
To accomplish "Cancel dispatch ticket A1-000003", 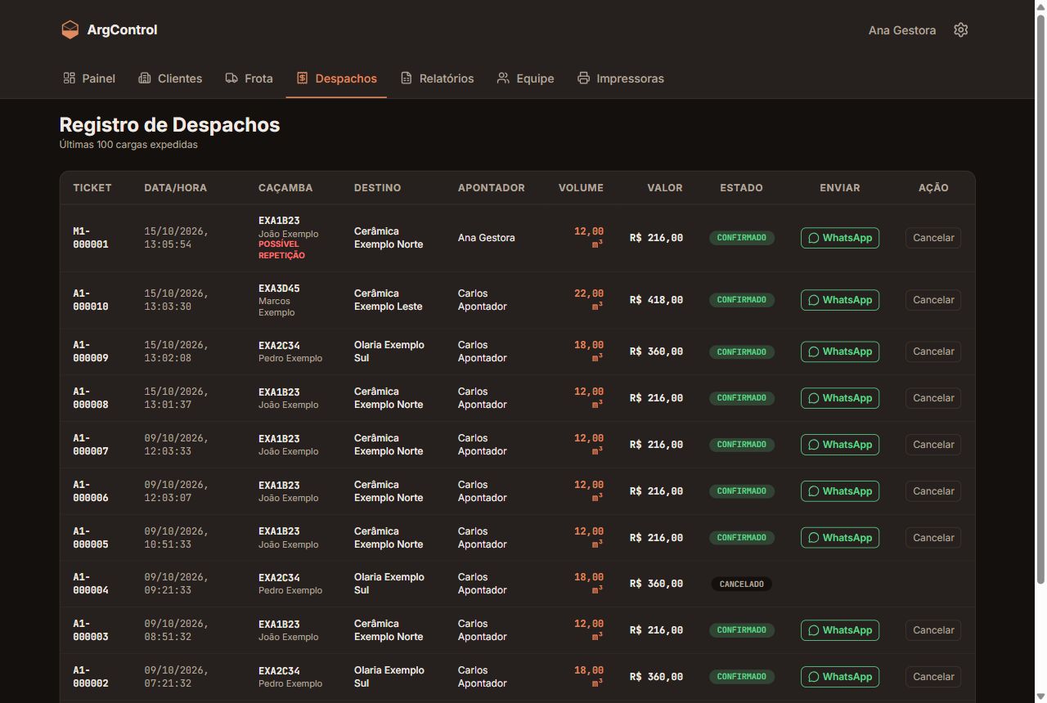I will pyautogui.click(x=933, y=630).
